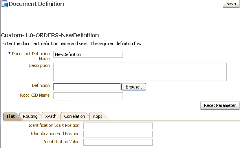This screenshot has height=148, width=240.
Task: Click the Custom-1.0-ORDERS-NewDefinition heading
Action: tap(50, 35)
